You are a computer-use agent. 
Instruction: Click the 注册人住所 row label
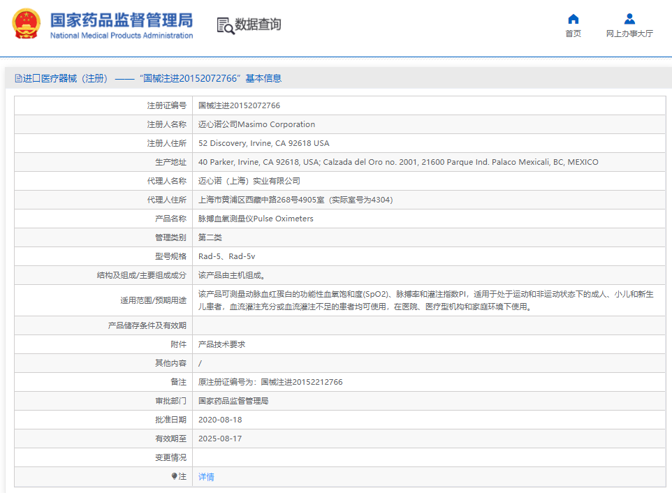(167, 143)
